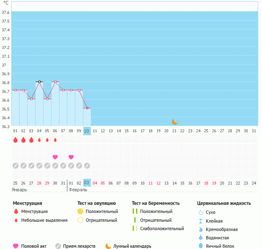262x249 pixels.
Task: Click the small spotting drop under day 04
Action: pyautogui.click(x=39, y=140)
